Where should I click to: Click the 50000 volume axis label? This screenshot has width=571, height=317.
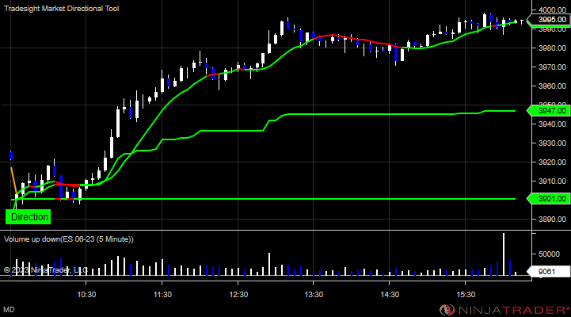click(x=549, y=254)
